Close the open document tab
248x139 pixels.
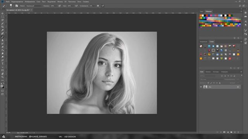coord(31,10)
